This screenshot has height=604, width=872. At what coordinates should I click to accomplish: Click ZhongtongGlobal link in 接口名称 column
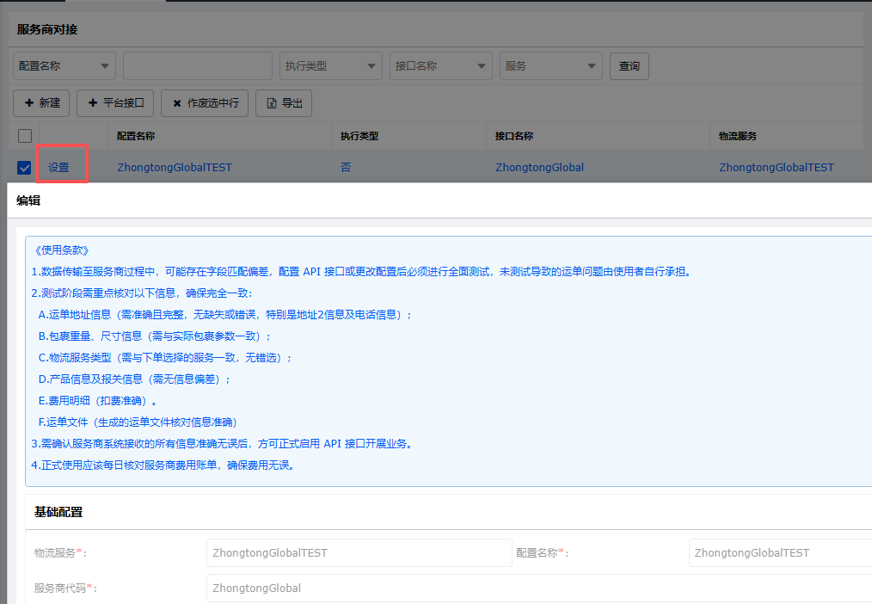coord(539,168)
